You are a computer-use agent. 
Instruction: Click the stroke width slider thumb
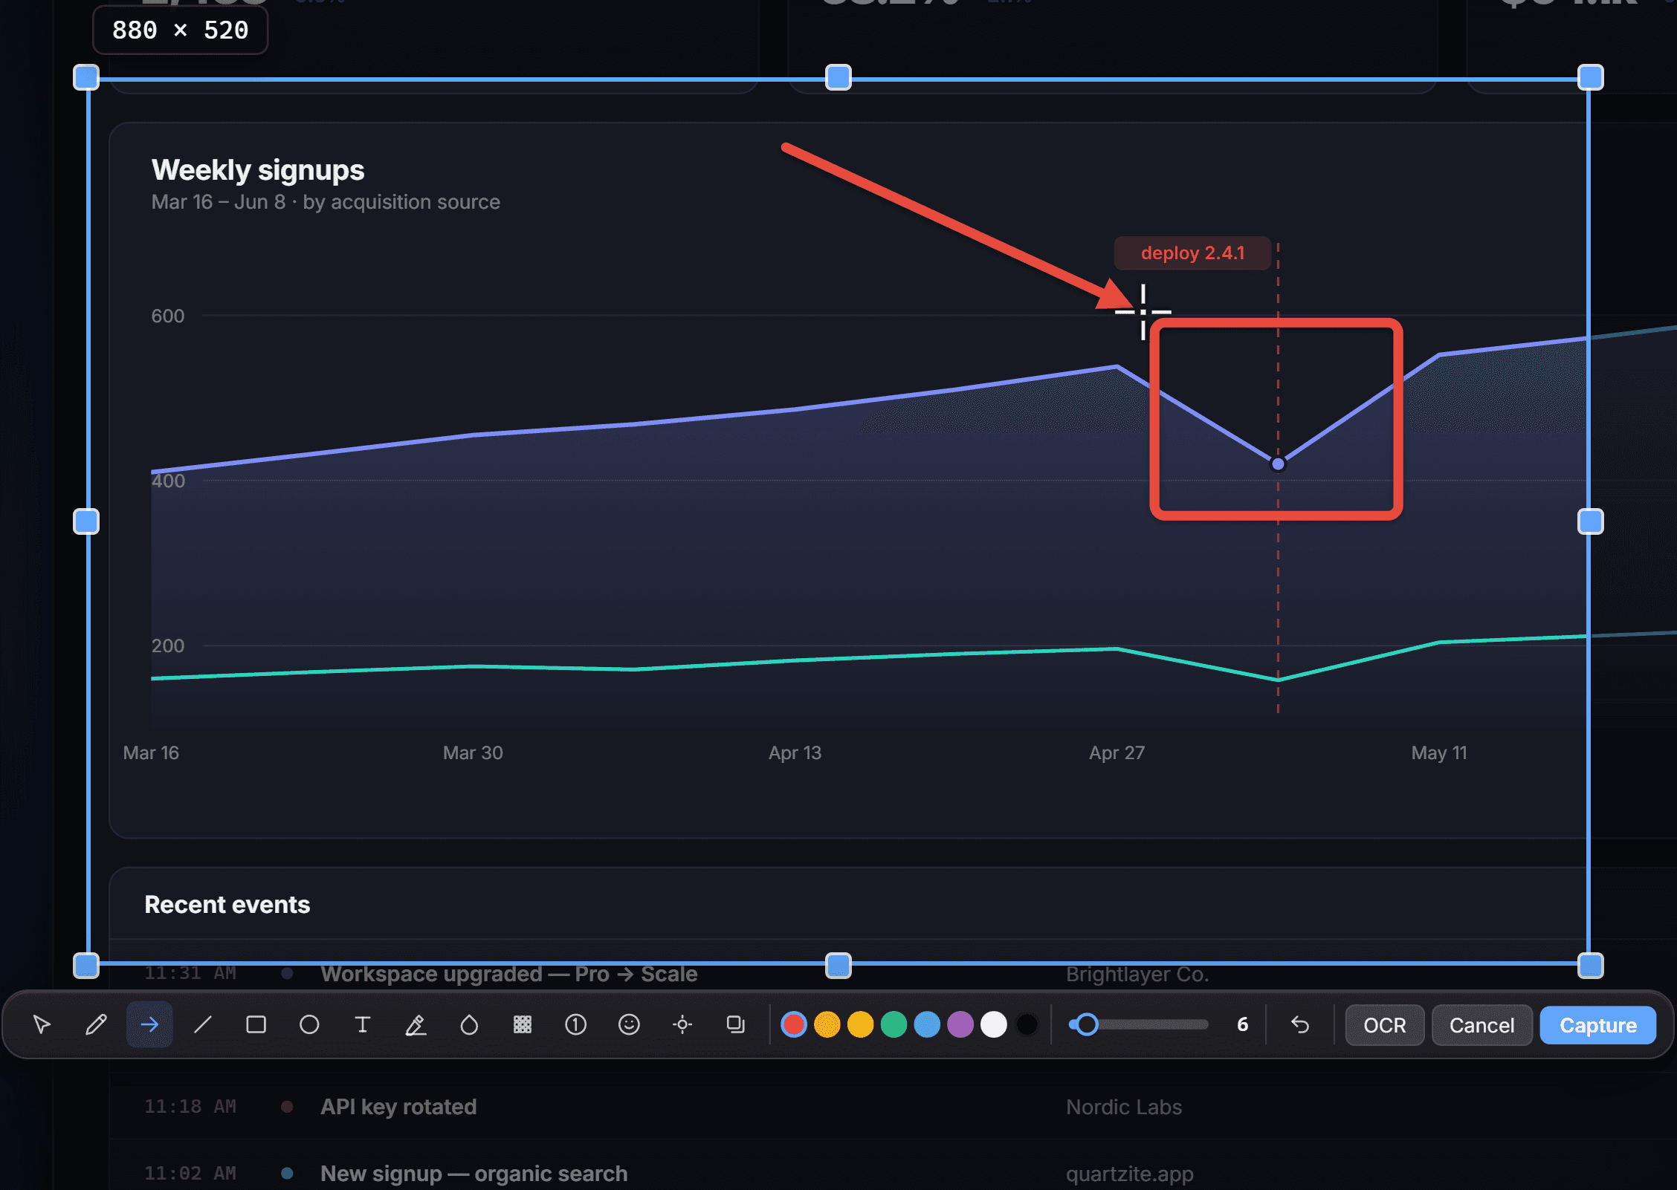1087,1025
